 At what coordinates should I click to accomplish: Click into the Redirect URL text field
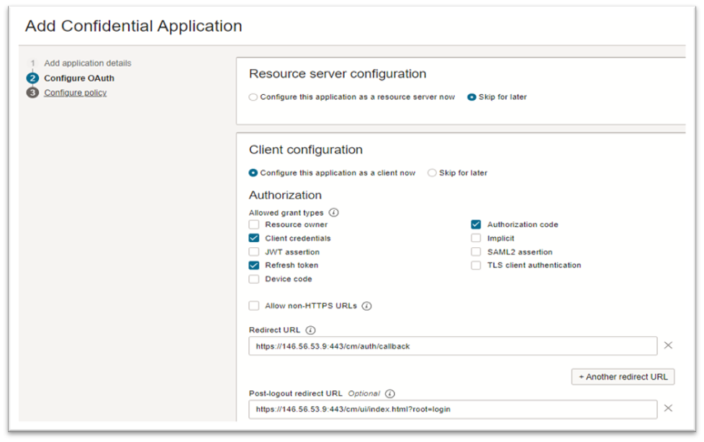[453, 346]
